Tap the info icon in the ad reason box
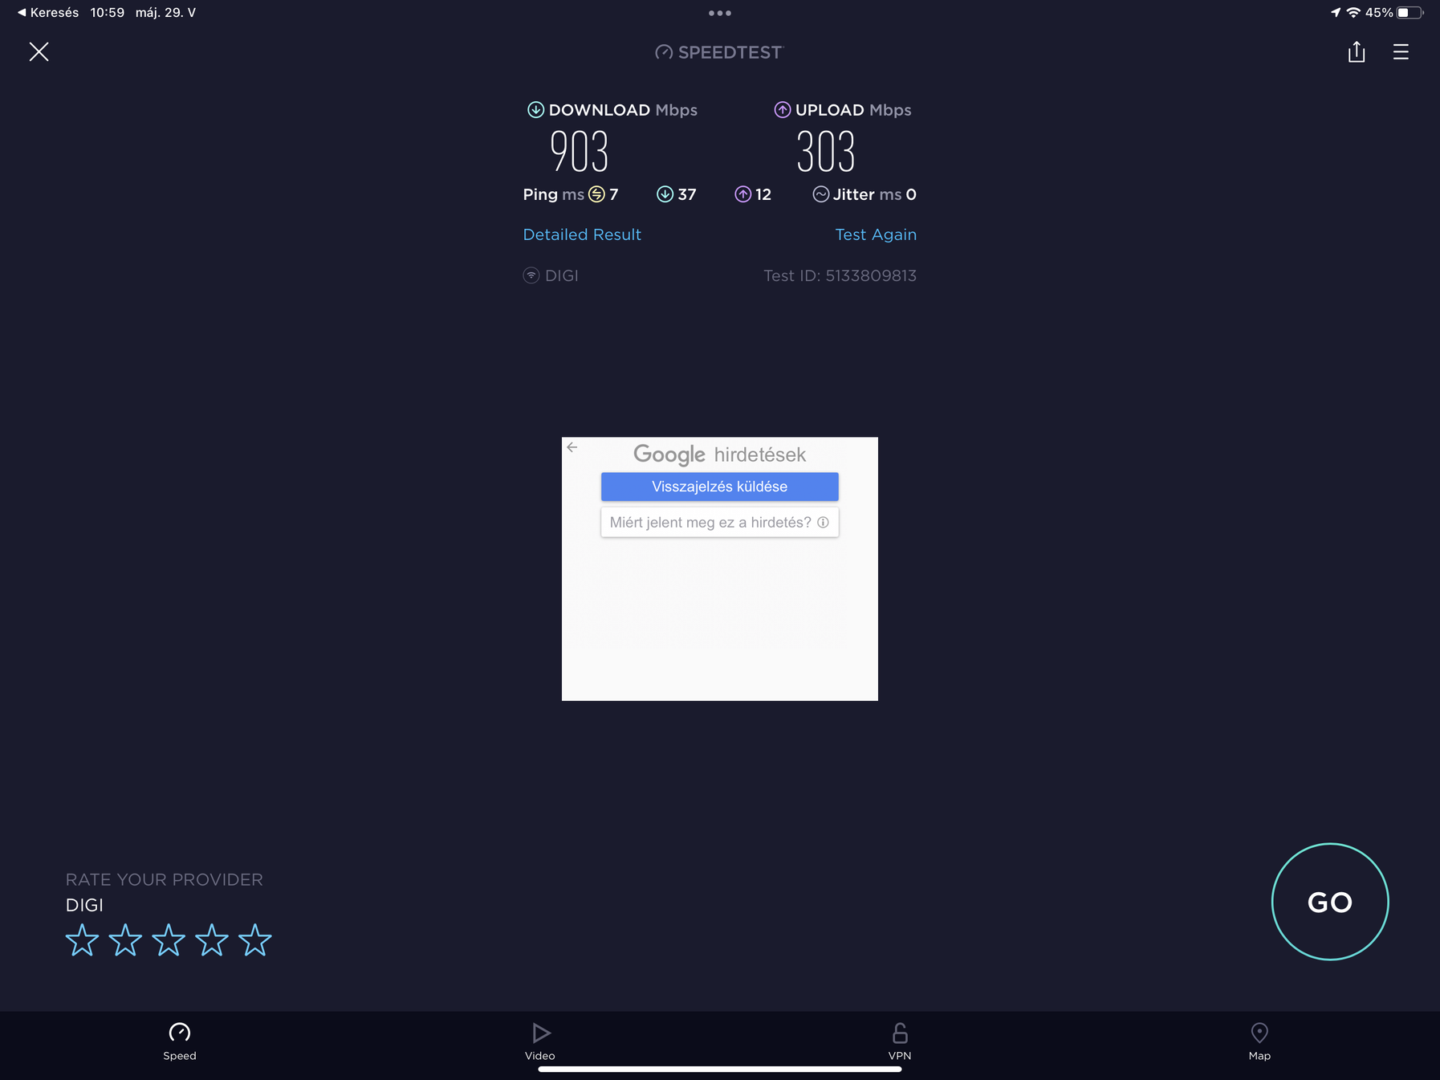1440x1080 pixels. click(x=823, y=523)
